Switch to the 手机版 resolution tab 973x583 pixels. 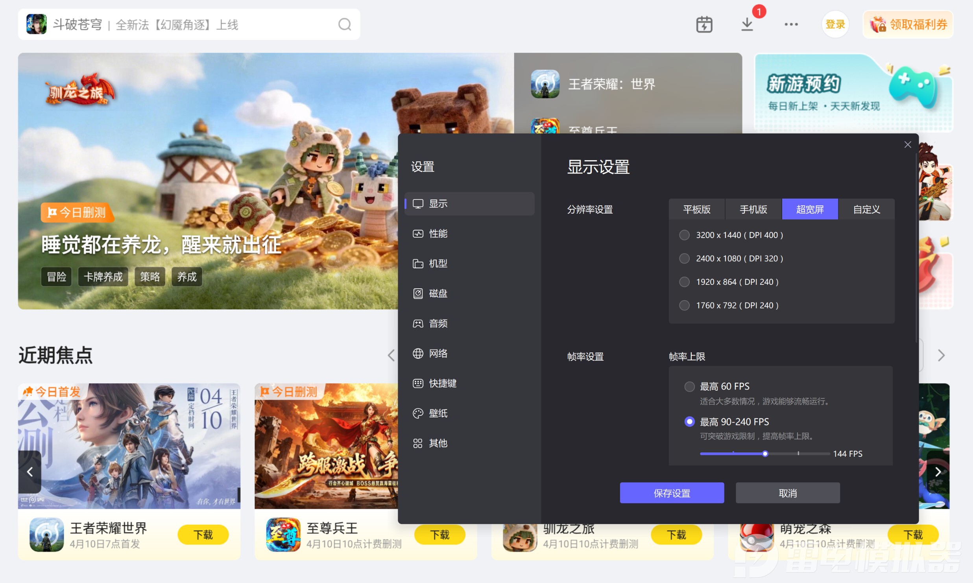753,209
